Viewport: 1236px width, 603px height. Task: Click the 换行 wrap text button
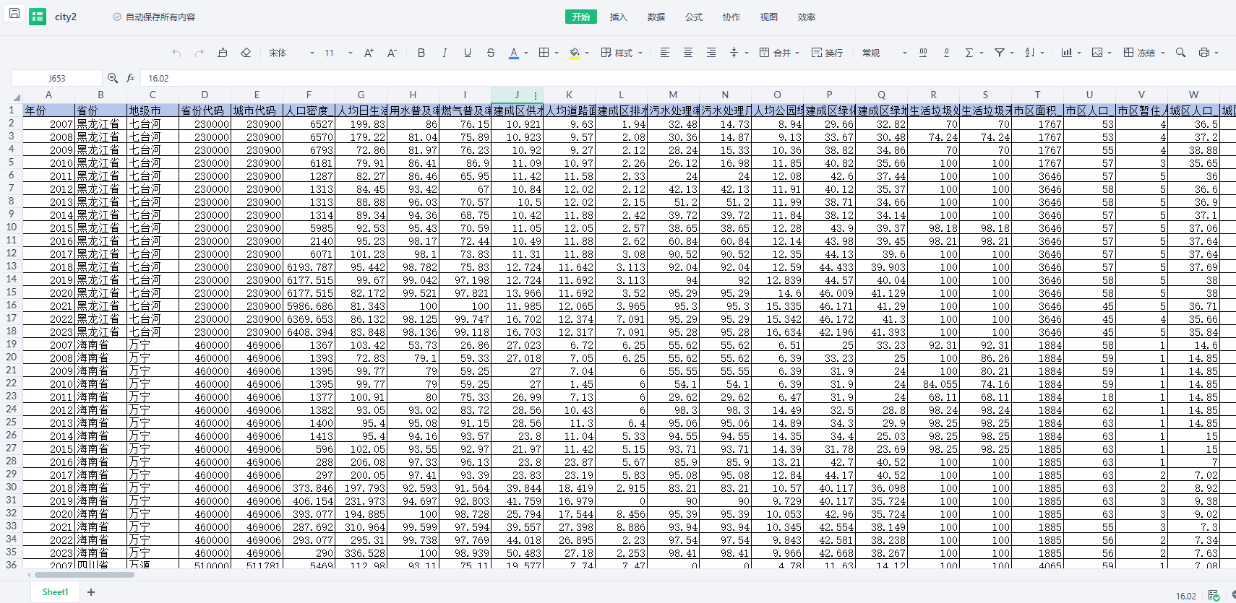coord(827,53)
